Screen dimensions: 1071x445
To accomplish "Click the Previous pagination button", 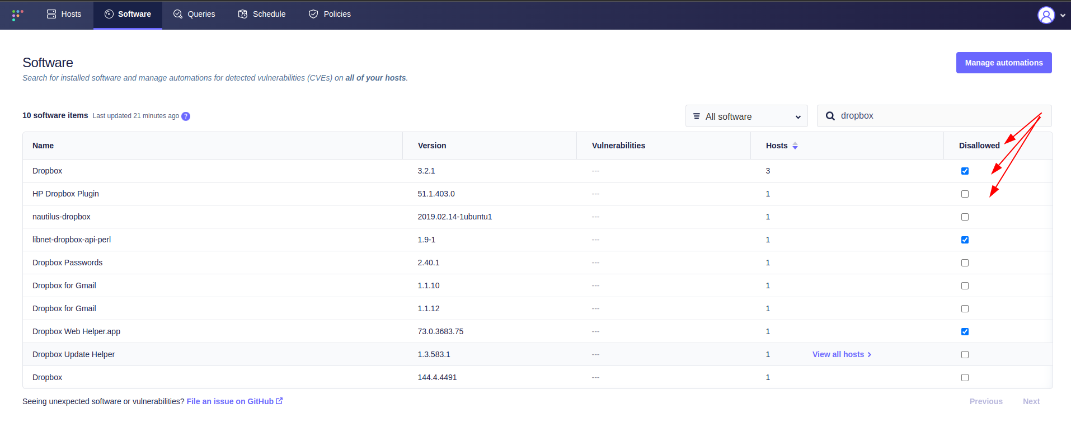I will pyautogui.click(x=986, y=401).
